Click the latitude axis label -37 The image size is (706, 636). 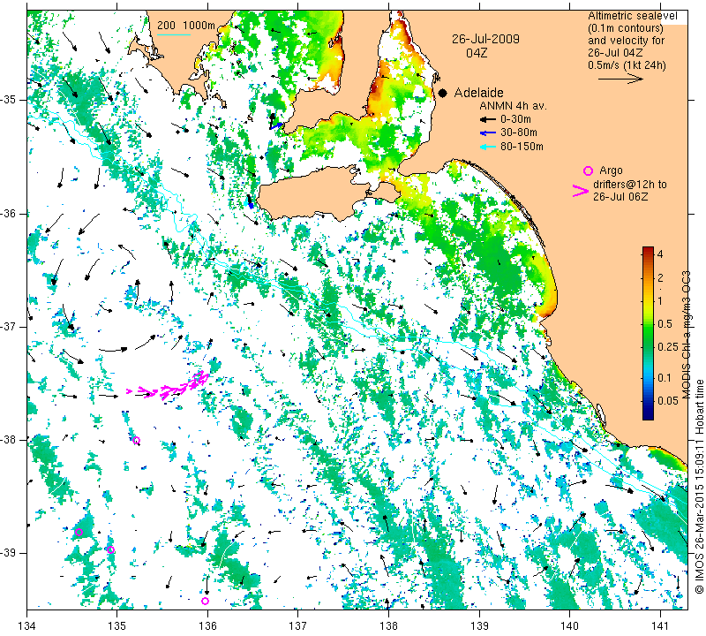[x=8, y=326]
